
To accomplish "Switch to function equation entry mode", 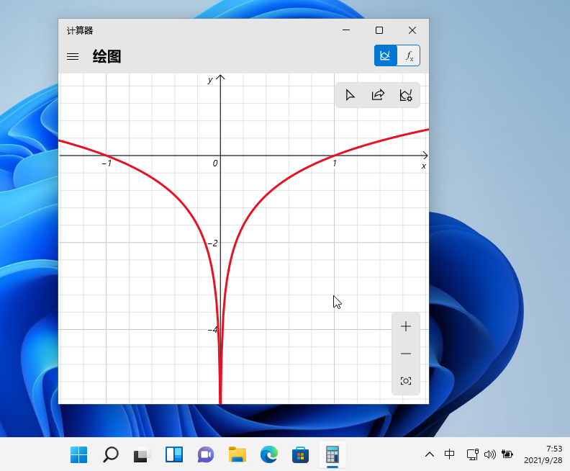I will (x=409, y=55).
